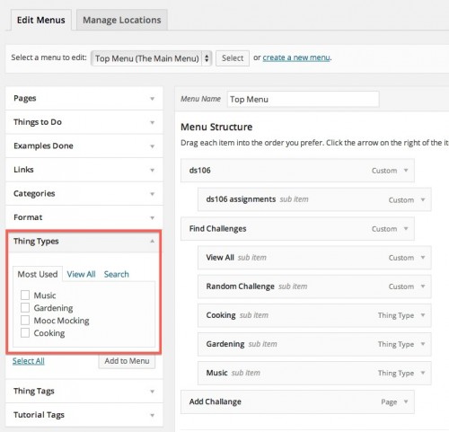Click into the Menu Name field

pos(303,99)
